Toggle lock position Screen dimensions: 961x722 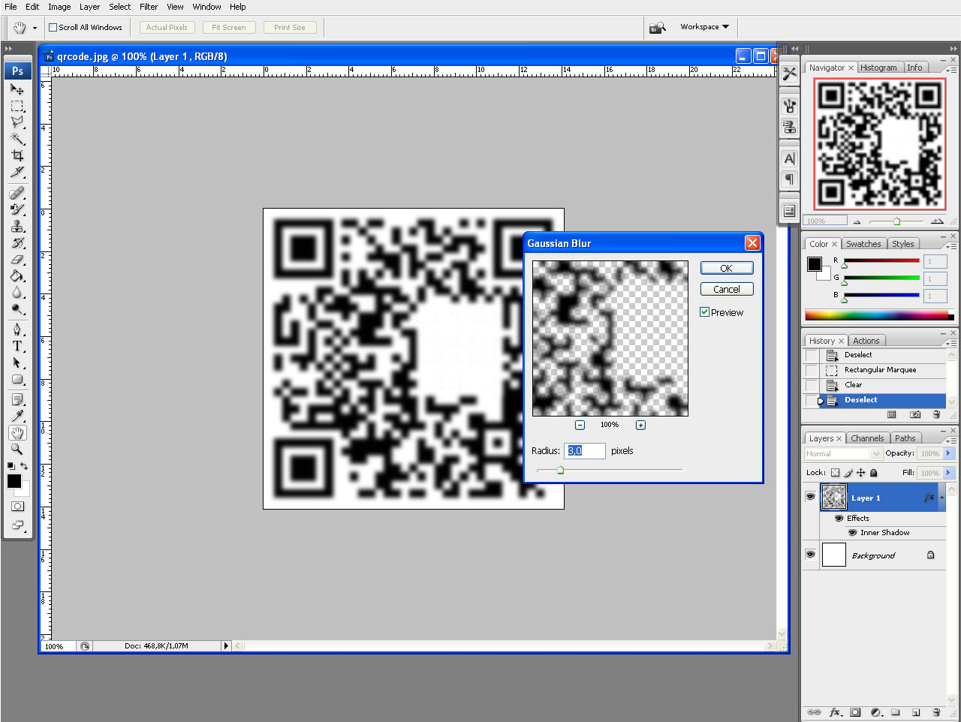click(861, 473)
